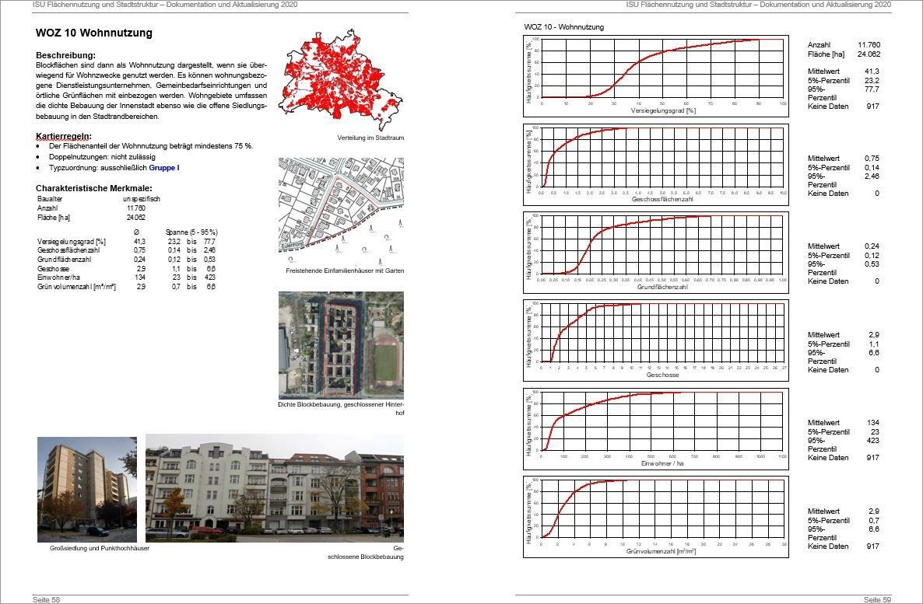This screenshot has height=604, width=923.
Task: Click the '423' value in the left table
Action: 210,278
